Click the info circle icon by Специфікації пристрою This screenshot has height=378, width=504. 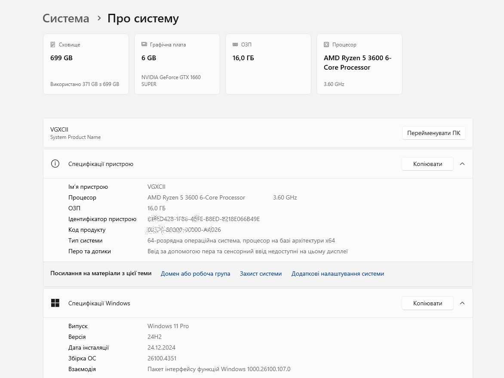coord(55,163)
